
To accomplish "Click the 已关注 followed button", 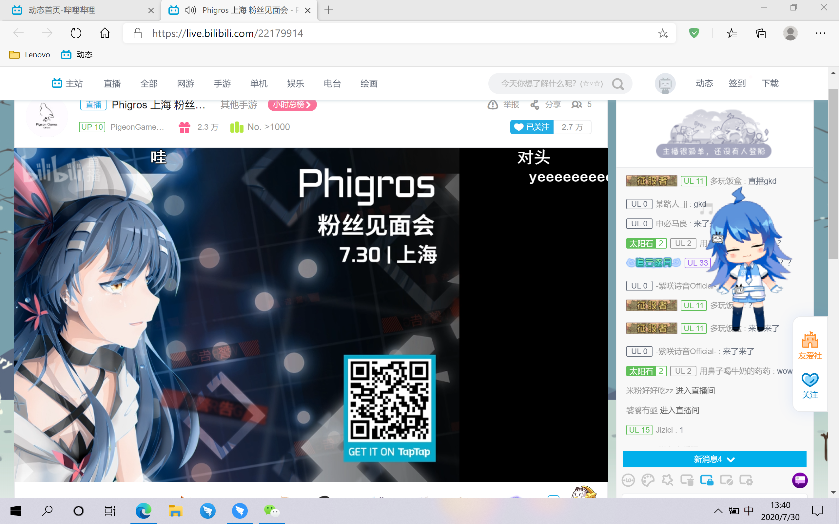I will tap(532, 127).
